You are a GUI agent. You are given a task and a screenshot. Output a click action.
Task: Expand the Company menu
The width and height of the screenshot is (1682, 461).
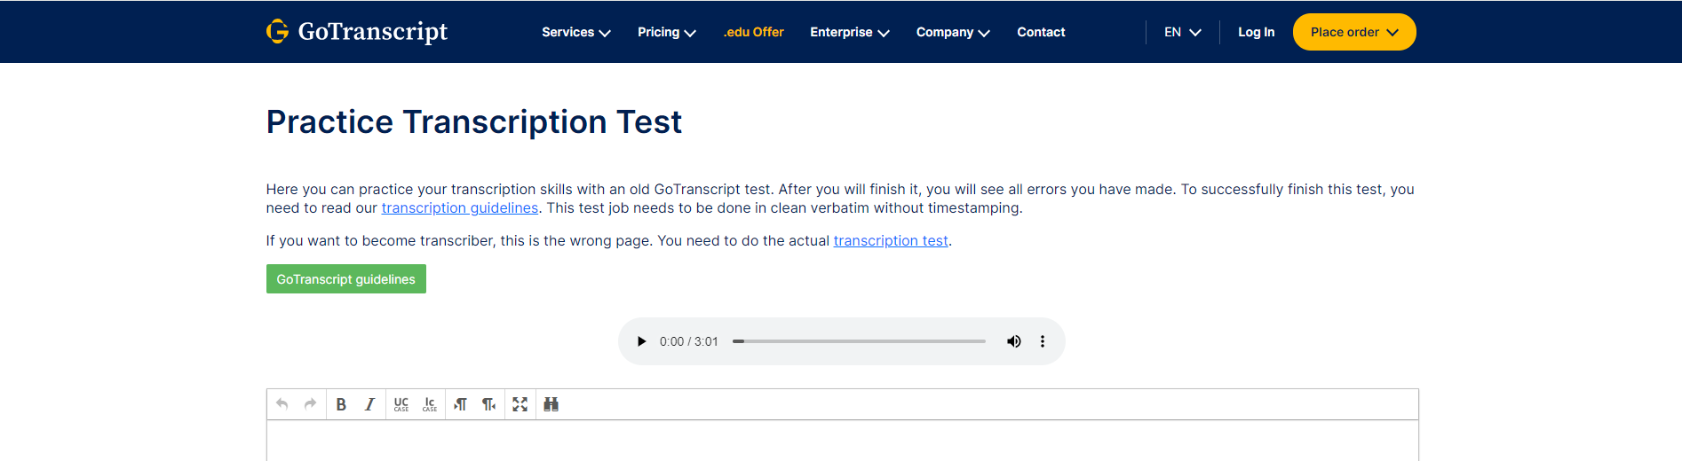pos(953,32)
